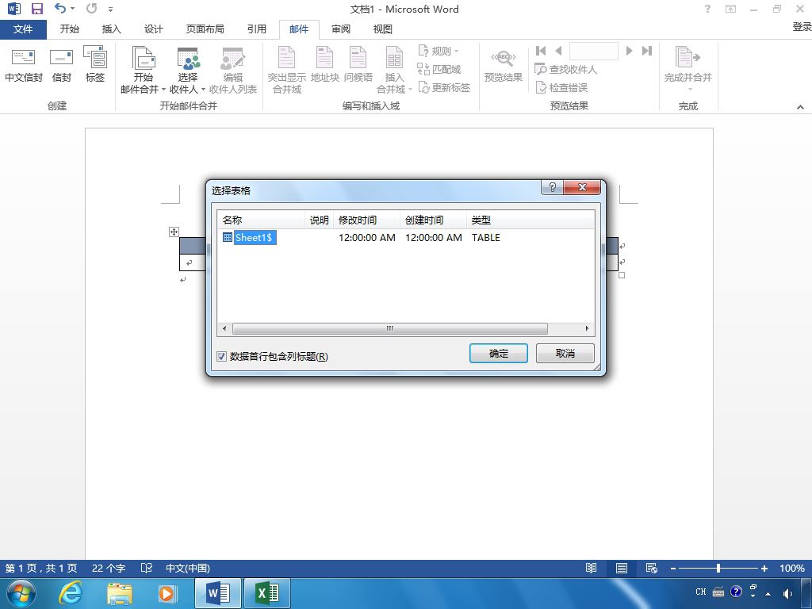The width and height of the screenshot is (812, 609).
Task: Go to next record arrow
Action: coord(629,51)
